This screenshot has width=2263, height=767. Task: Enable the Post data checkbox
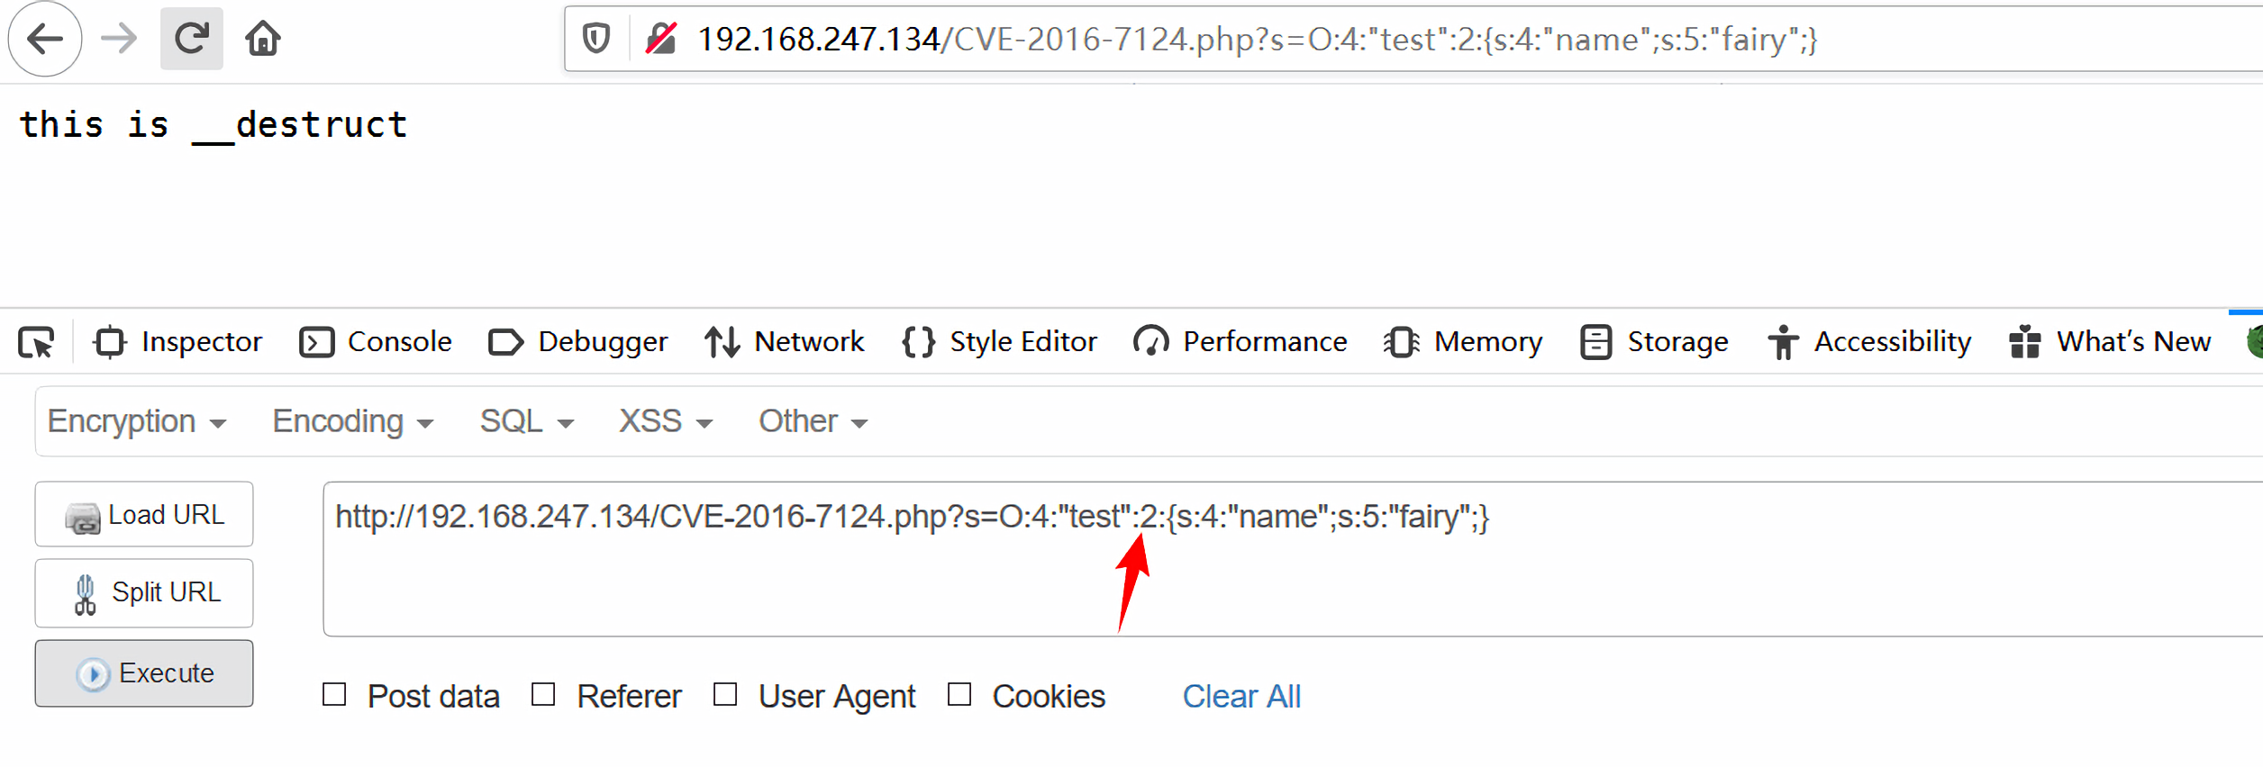tap(335, 694)
